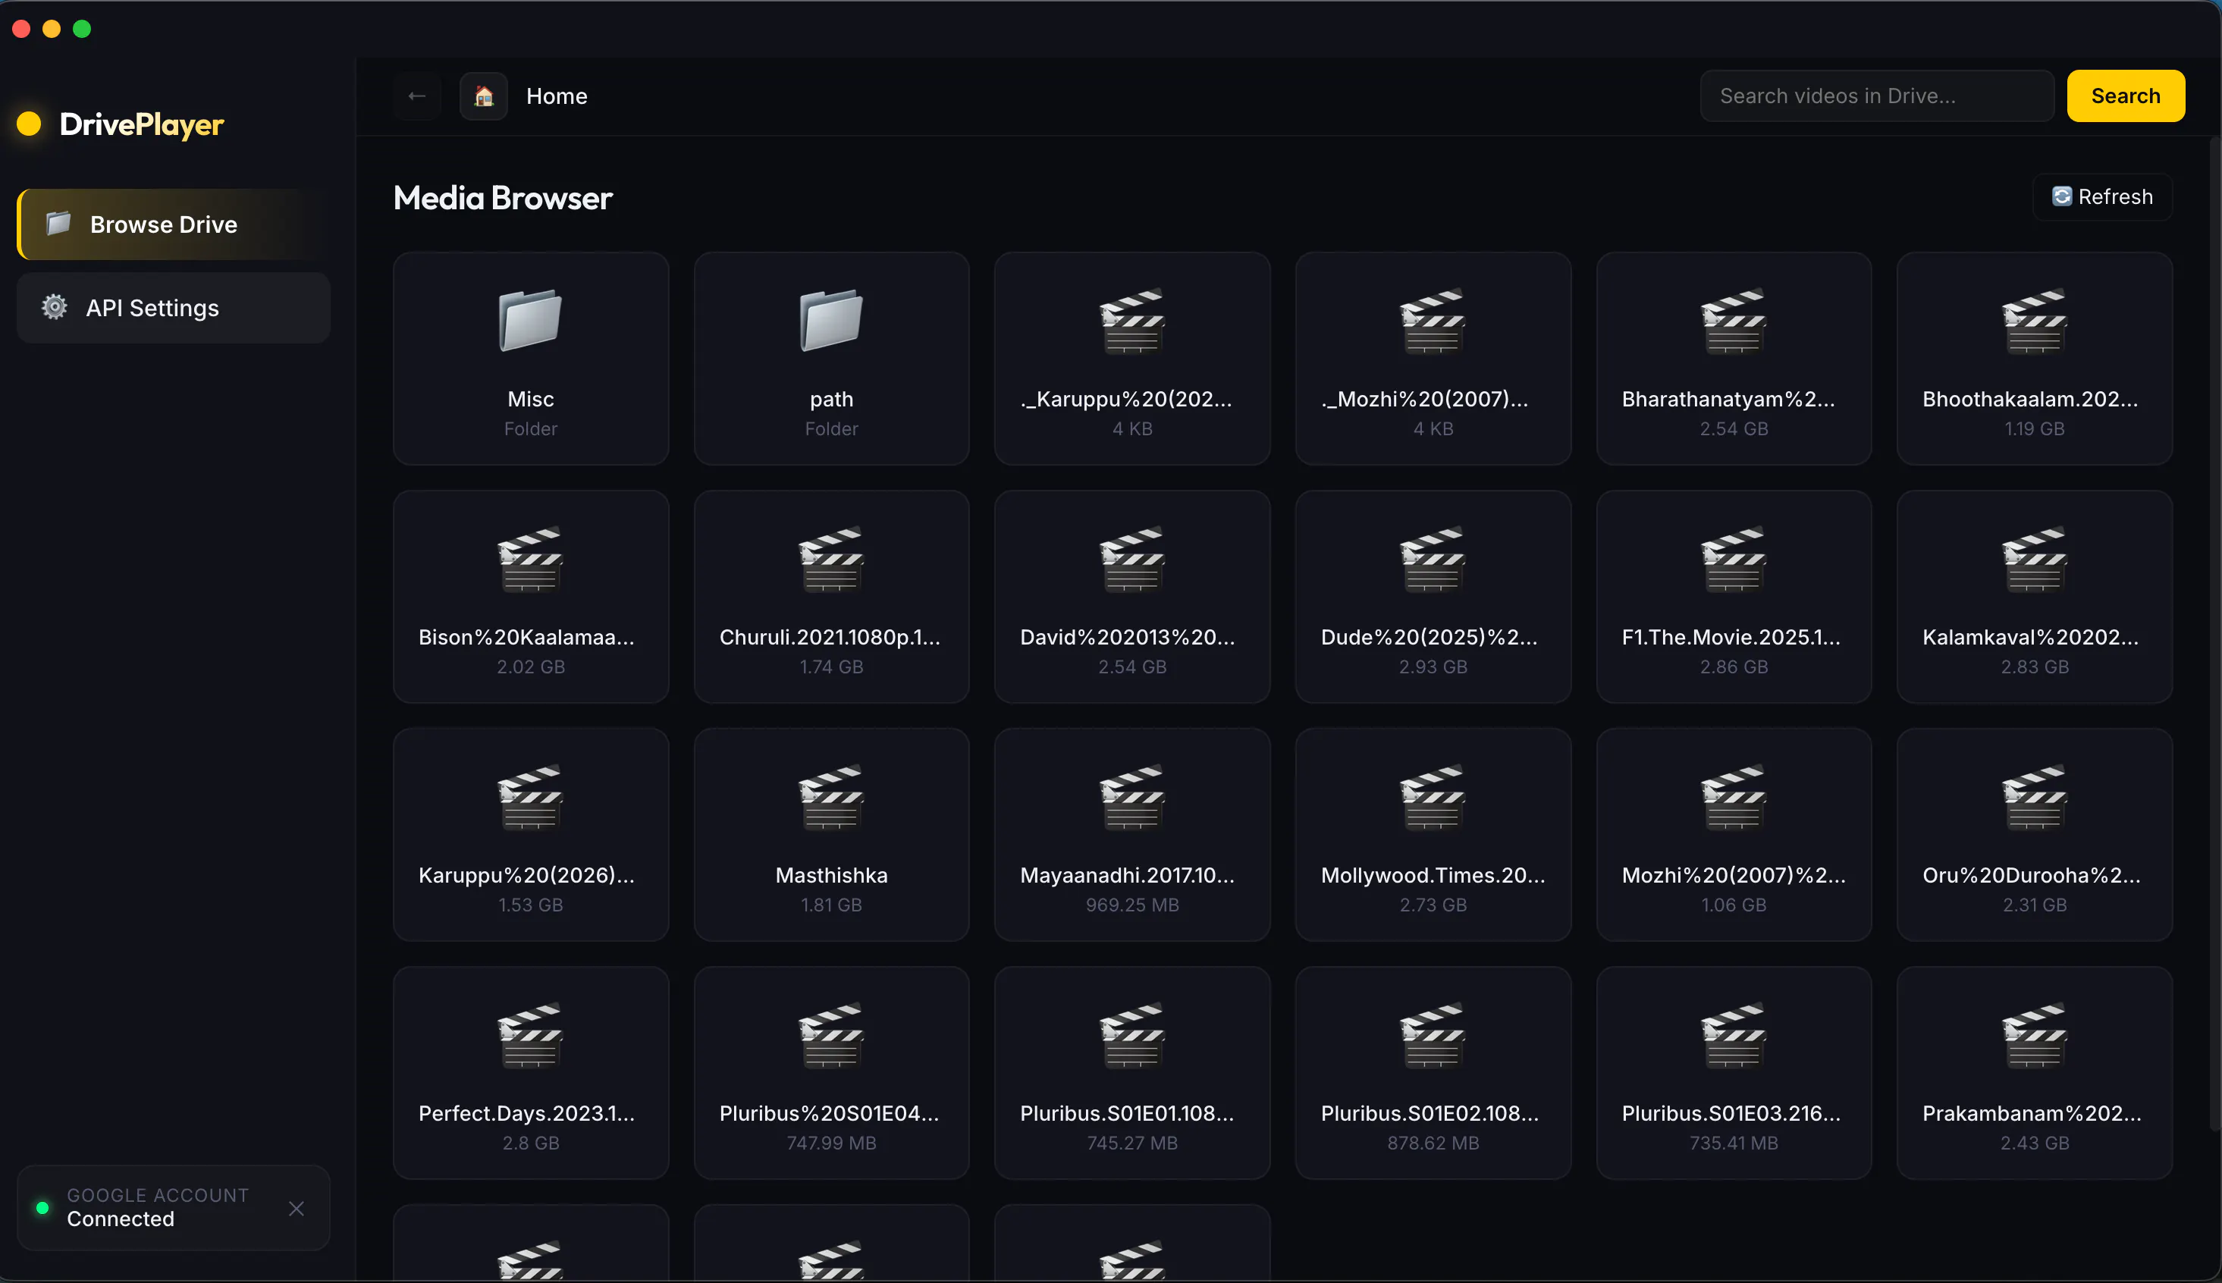Click the F1.The.Movie.2025.1... clapperboard icon

(x=1733, y=559)
